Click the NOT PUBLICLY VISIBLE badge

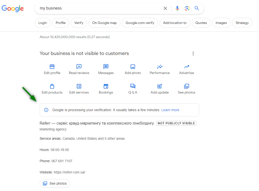coord(176,123)
